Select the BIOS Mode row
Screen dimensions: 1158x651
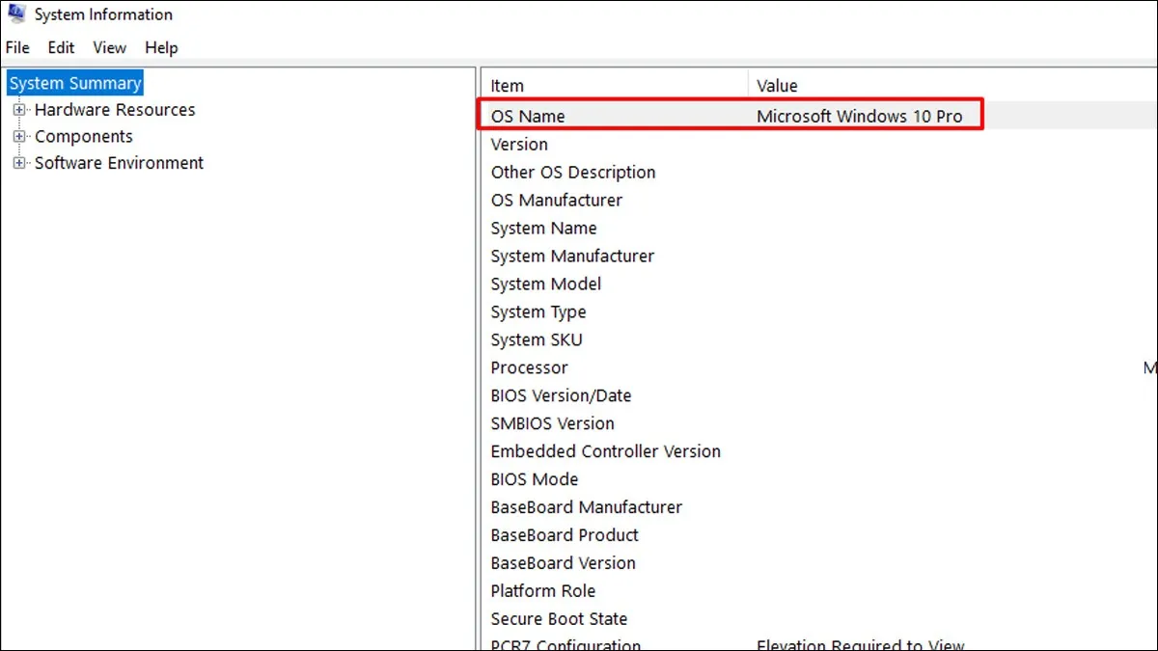(x=535, y=479)
